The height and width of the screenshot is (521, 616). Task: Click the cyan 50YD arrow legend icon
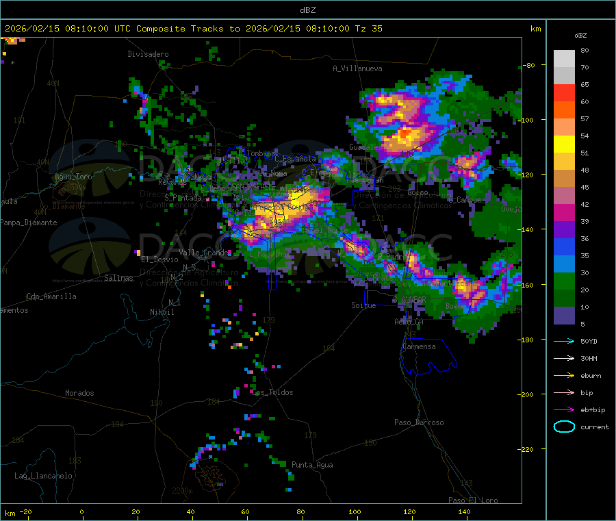[x=564, y=341]
